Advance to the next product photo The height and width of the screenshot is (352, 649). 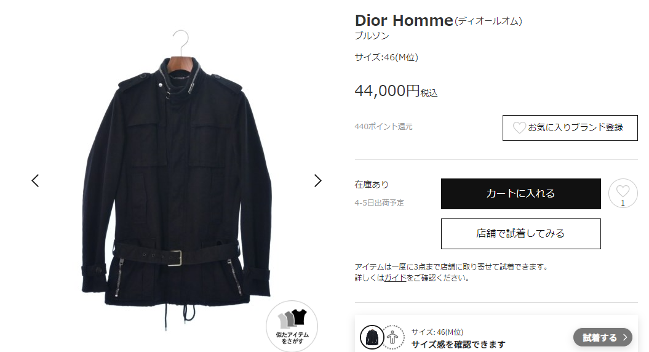(x=317, y=180)
